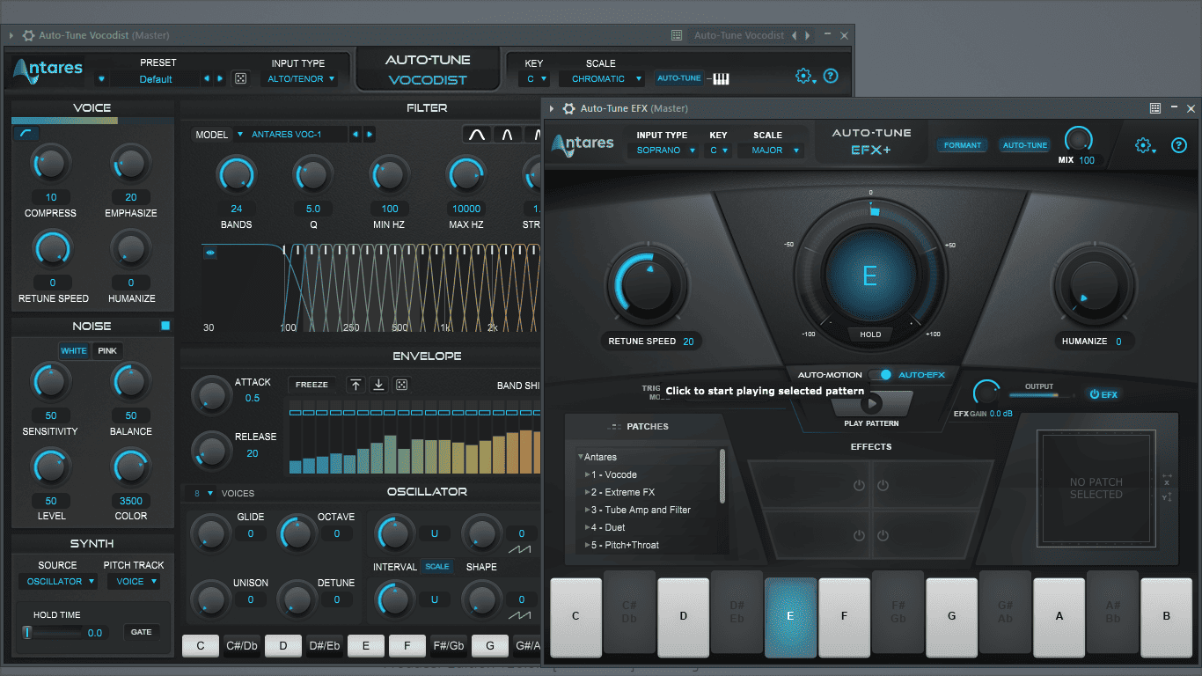Toggle the Noise section enable square
Image resolution: width=1202 pixels, height=676 pixels.
point(165,326)
